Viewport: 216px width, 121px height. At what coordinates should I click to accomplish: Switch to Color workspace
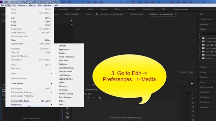pyautogui.click(x=90, y=9)
